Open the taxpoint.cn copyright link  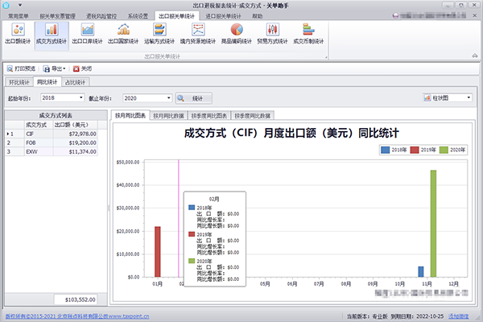coord(77,316)
